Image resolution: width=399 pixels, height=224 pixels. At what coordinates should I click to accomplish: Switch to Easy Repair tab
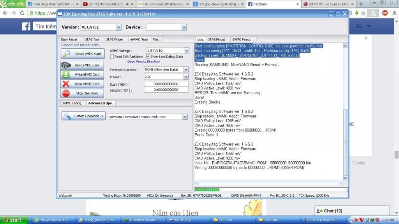pyautogui.click(x=69, y=39)
